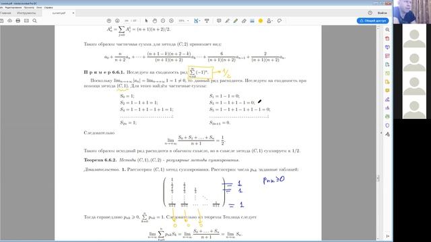Click the icon right of fit options
Screen dimensions: 431x242
(207, 21)
